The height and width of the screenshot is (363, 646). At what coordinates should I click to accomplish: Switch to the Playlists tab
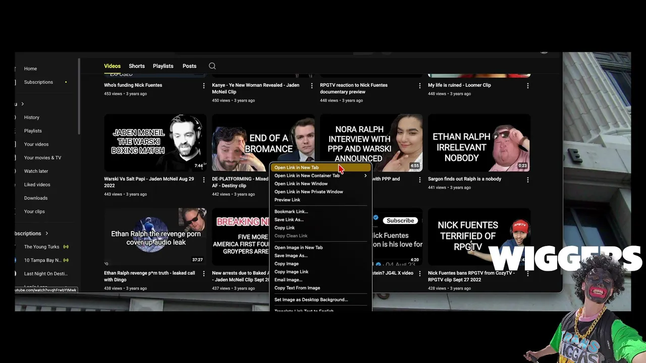(x=163, y=66)
